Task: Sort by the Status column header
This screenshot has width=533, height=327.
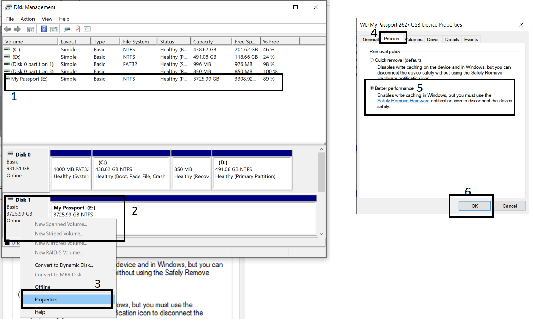Action: [174, 41]
